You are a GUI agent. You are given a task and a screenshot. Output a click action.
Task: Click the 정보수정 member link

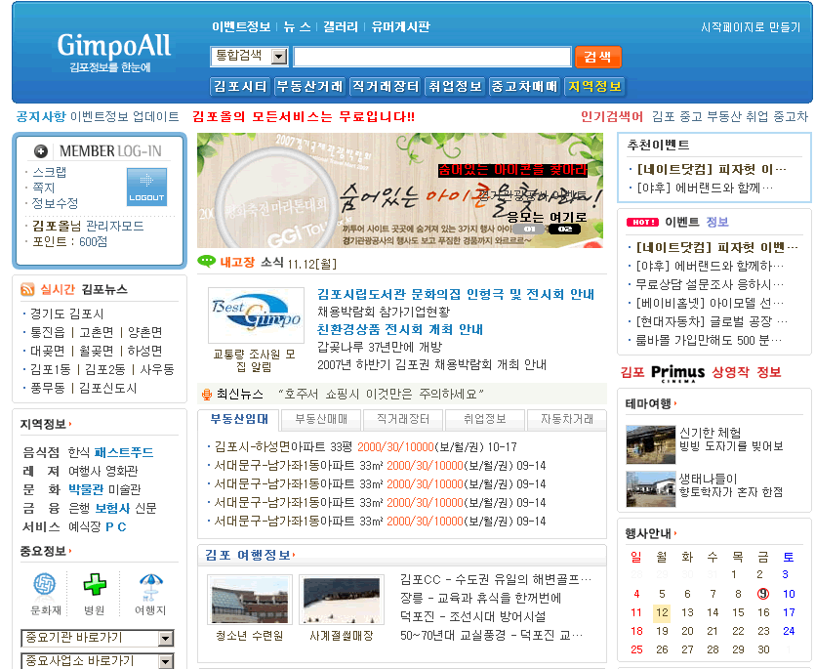(55, 203)
